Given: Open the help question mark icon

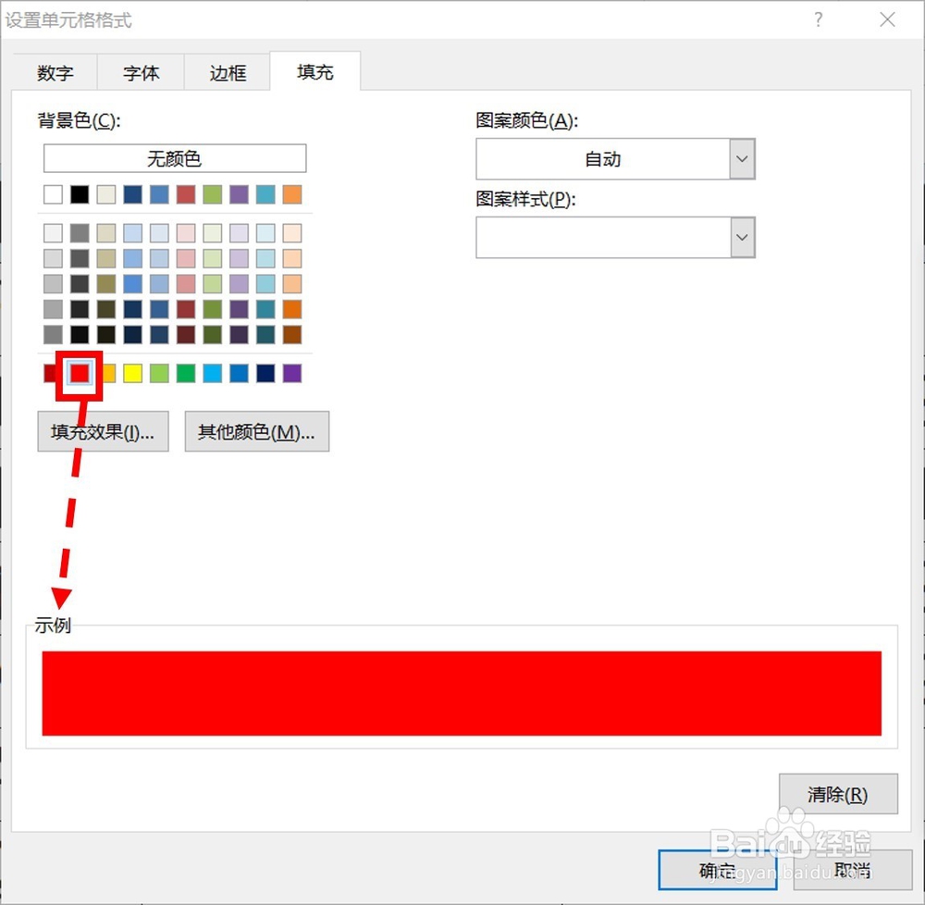Looking at the screenshot, I should 819,20.
